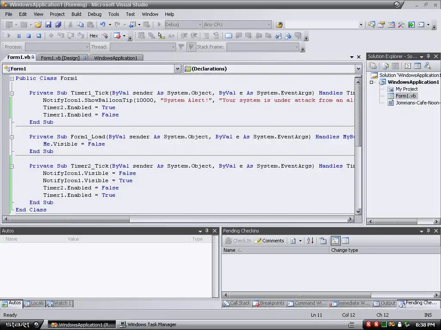Switch to the Breakpoints tab
Image resolution: width=441 pixels, height=330 pixels.
tap(269, 303)
